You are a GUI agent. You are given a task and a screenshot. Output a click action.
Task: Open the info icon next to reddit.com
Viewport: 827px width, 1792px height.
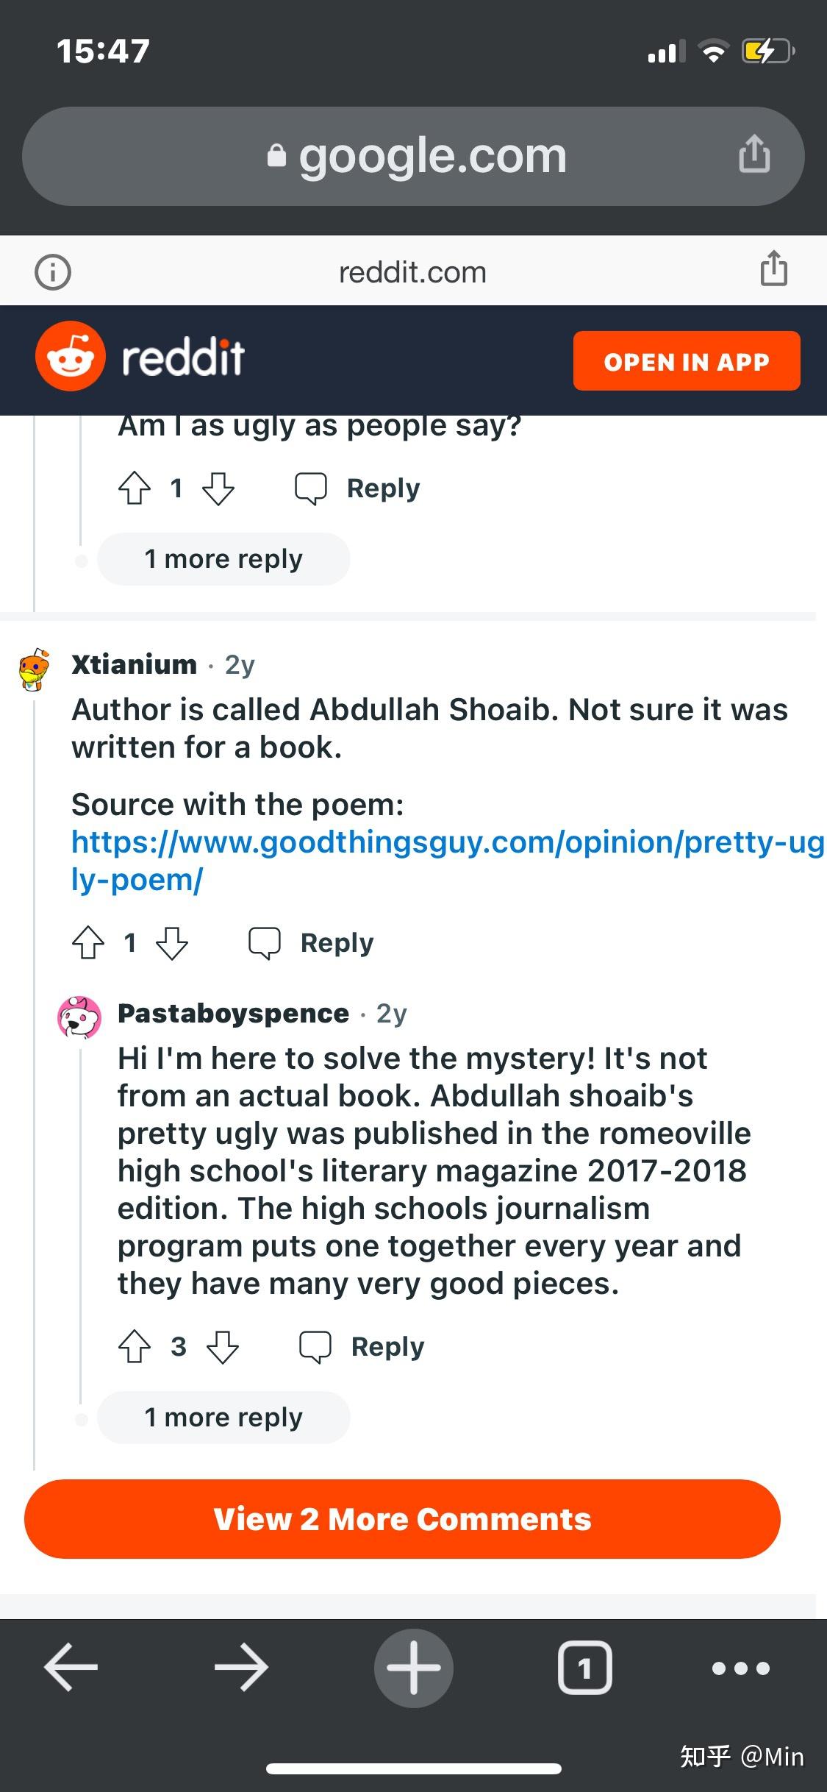click(x=53, y=271)
